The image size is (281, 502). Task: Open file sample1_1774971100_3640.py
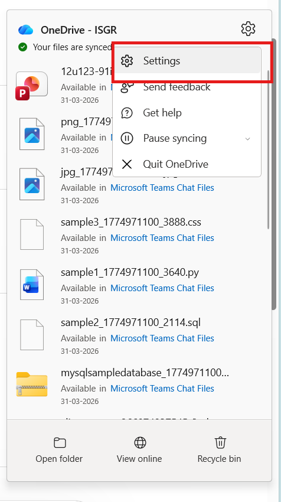130,272
